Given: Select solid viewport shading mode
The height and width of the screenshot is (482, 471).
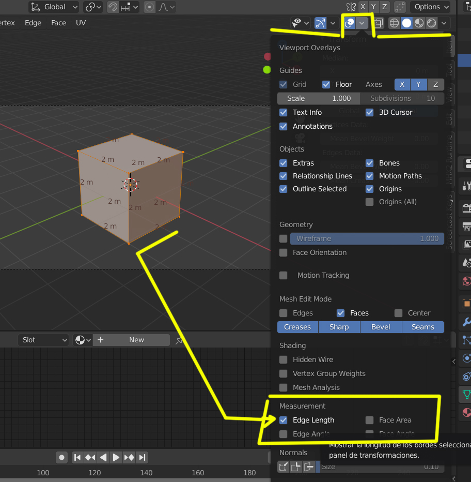Looking at the screenshot, I should 406,23.
